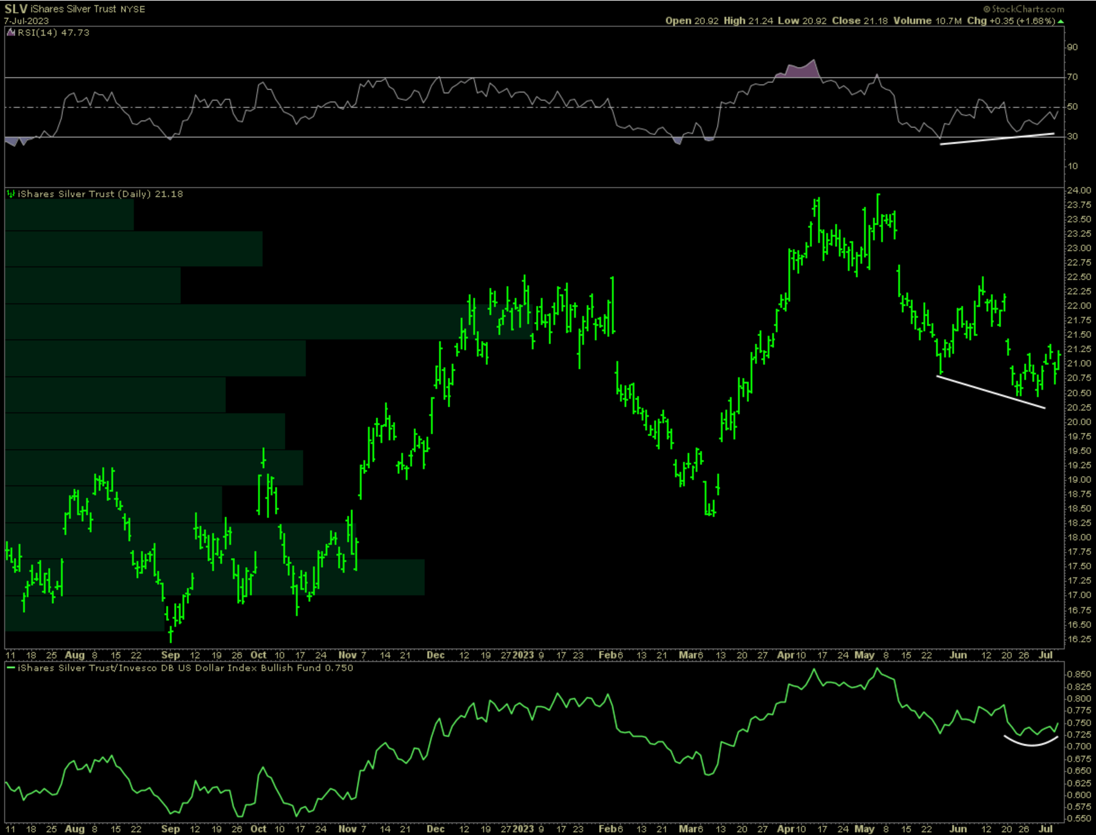Click the 0.700 ratio axis label
This screenshot has height=835, width=1096.
pos(1079,747)
